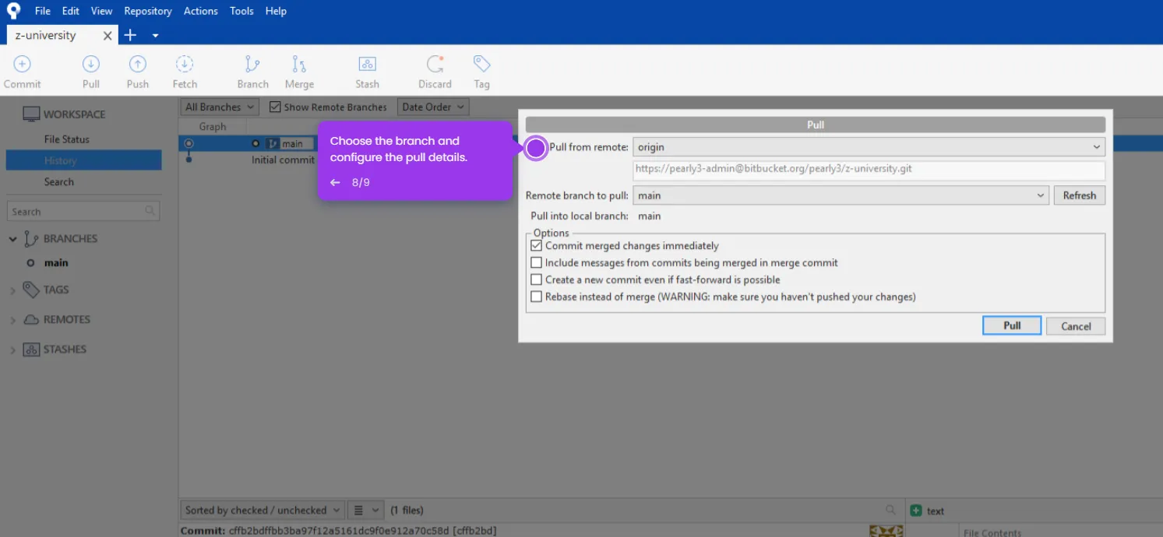Image resolution: width=1163 pixels, height=537 pixels.
Task: Click the Branch toolbar icon
Action: pyautogui.click(x=252, y=65)
